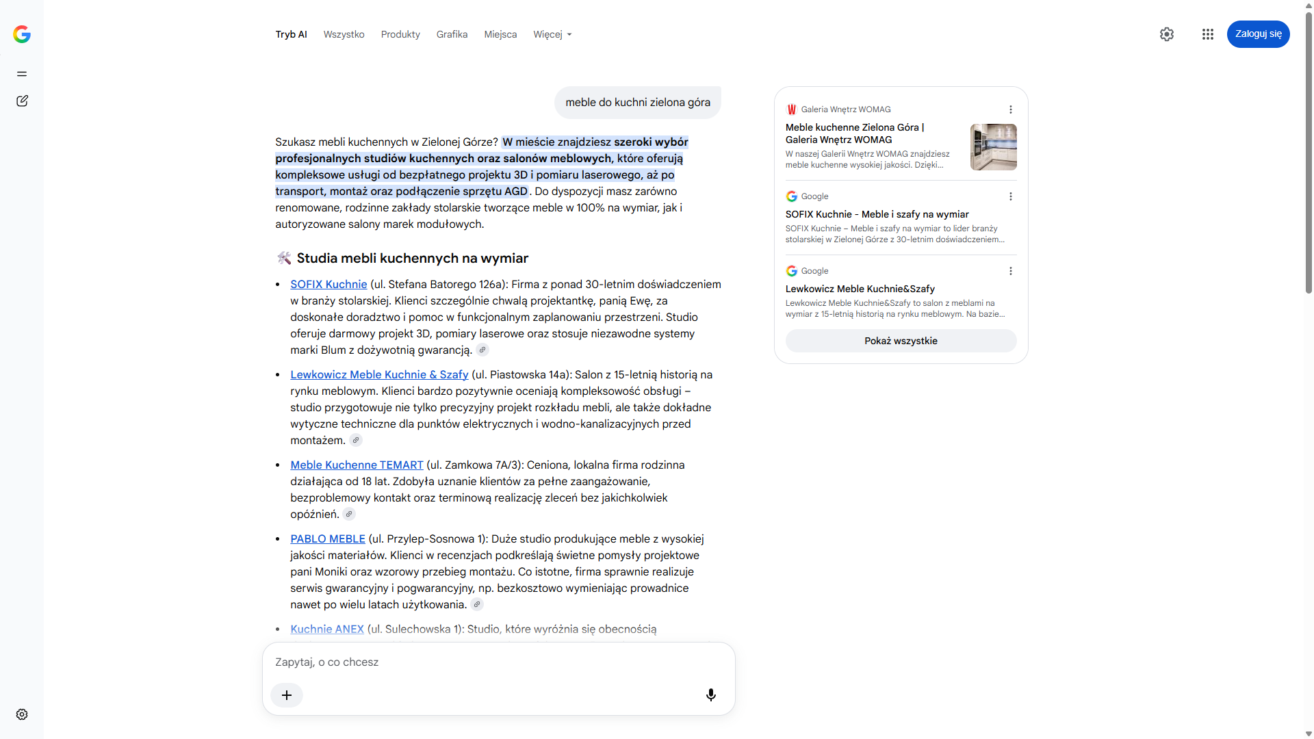Click the Google logo icon
This screenshot has width=1314, height=739.
point(22,34)
